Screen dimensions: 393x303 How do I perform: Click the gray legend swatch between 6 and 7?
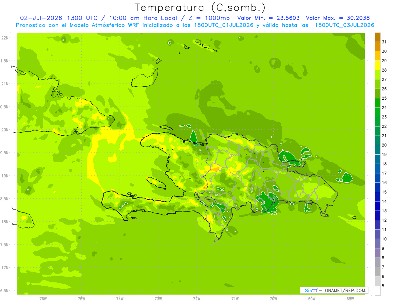[x=378, y=272]
